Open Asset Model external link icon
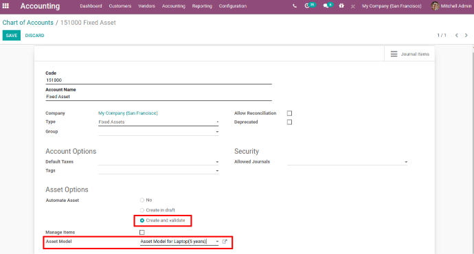The image size is (474, 254). click(225, 242)
